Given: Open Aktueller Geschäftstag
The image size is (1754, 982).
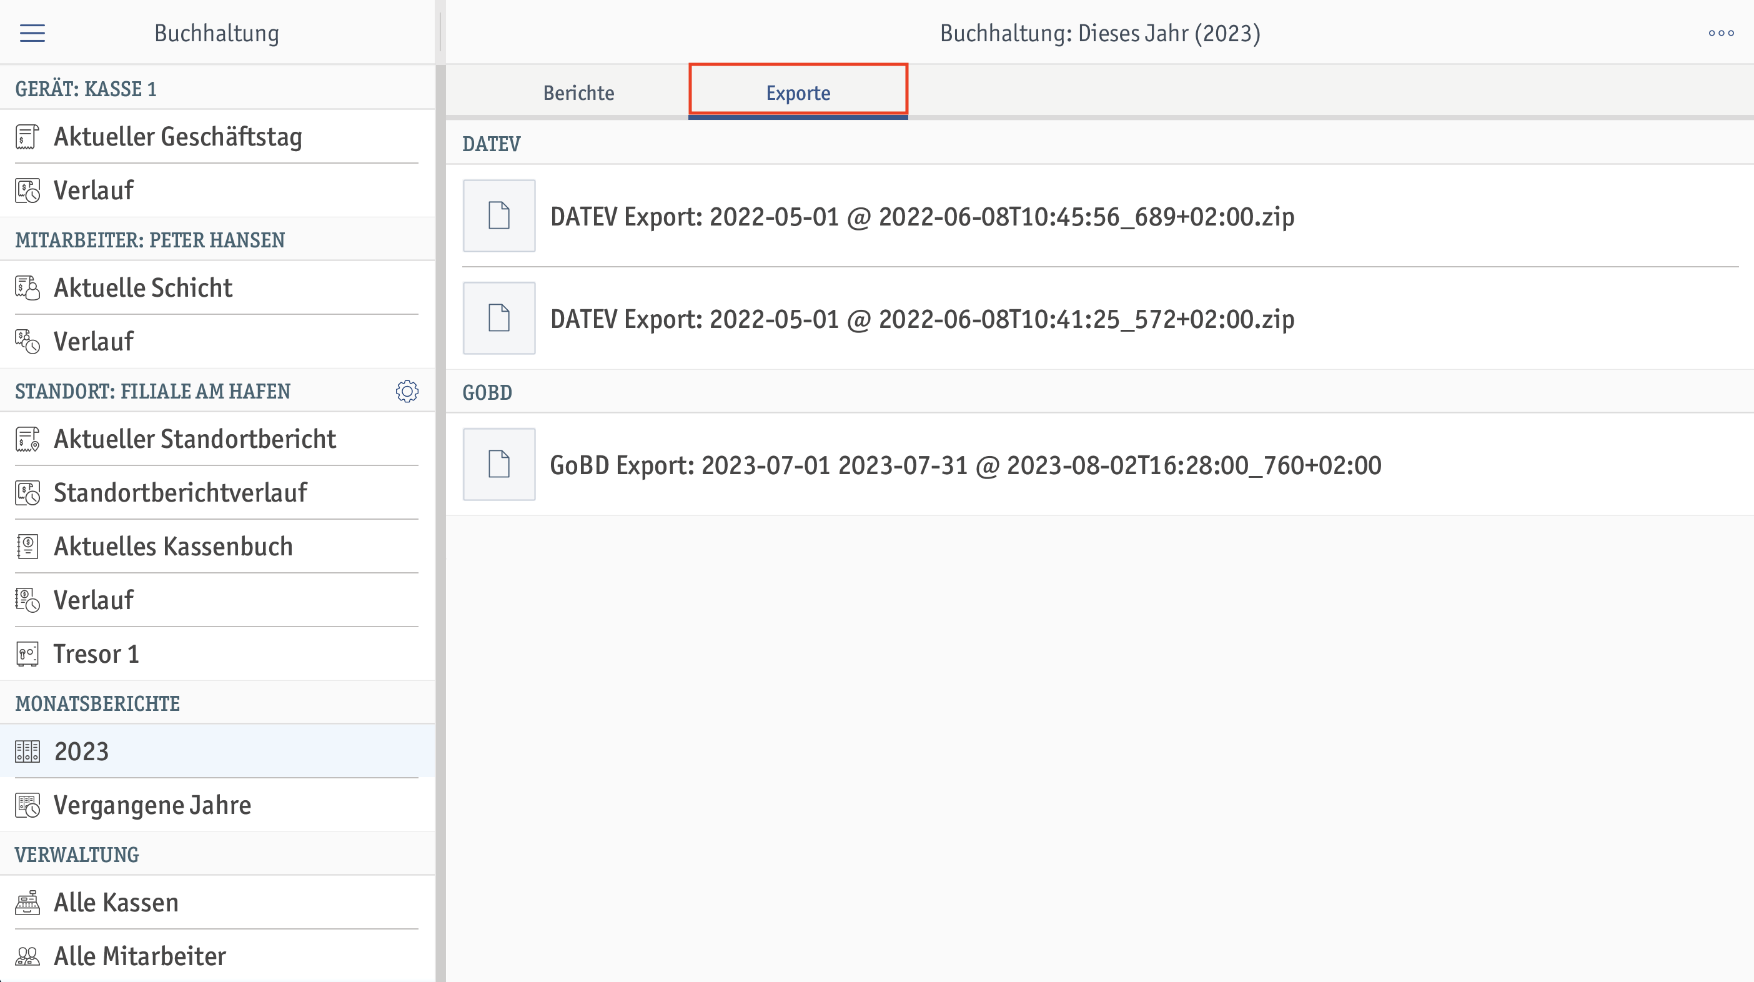Looking at the screenshot, I should click(x=217, y=137).
